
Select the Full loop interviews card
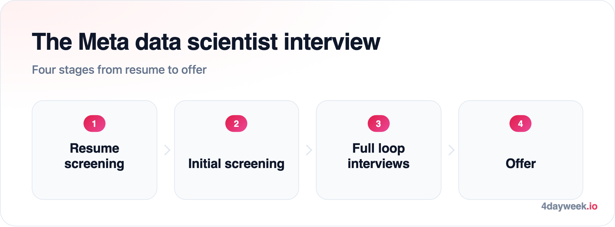(379, 150)
